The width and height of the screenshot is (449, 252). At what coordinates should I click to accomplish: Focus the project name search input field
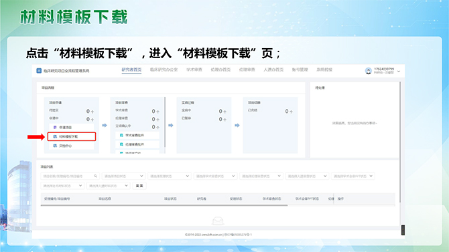(x=70, y=176)
